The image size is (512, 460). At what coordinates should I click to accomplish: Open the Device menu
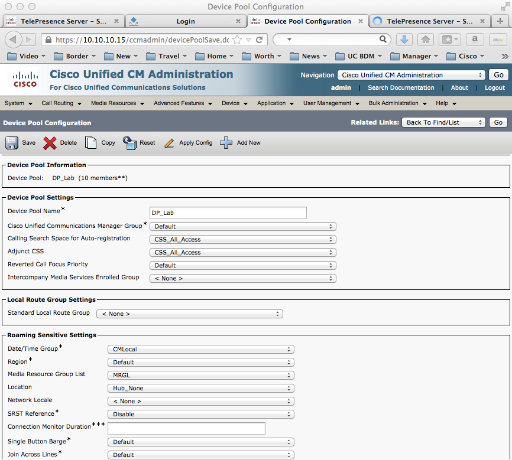(x=235, y=103)
